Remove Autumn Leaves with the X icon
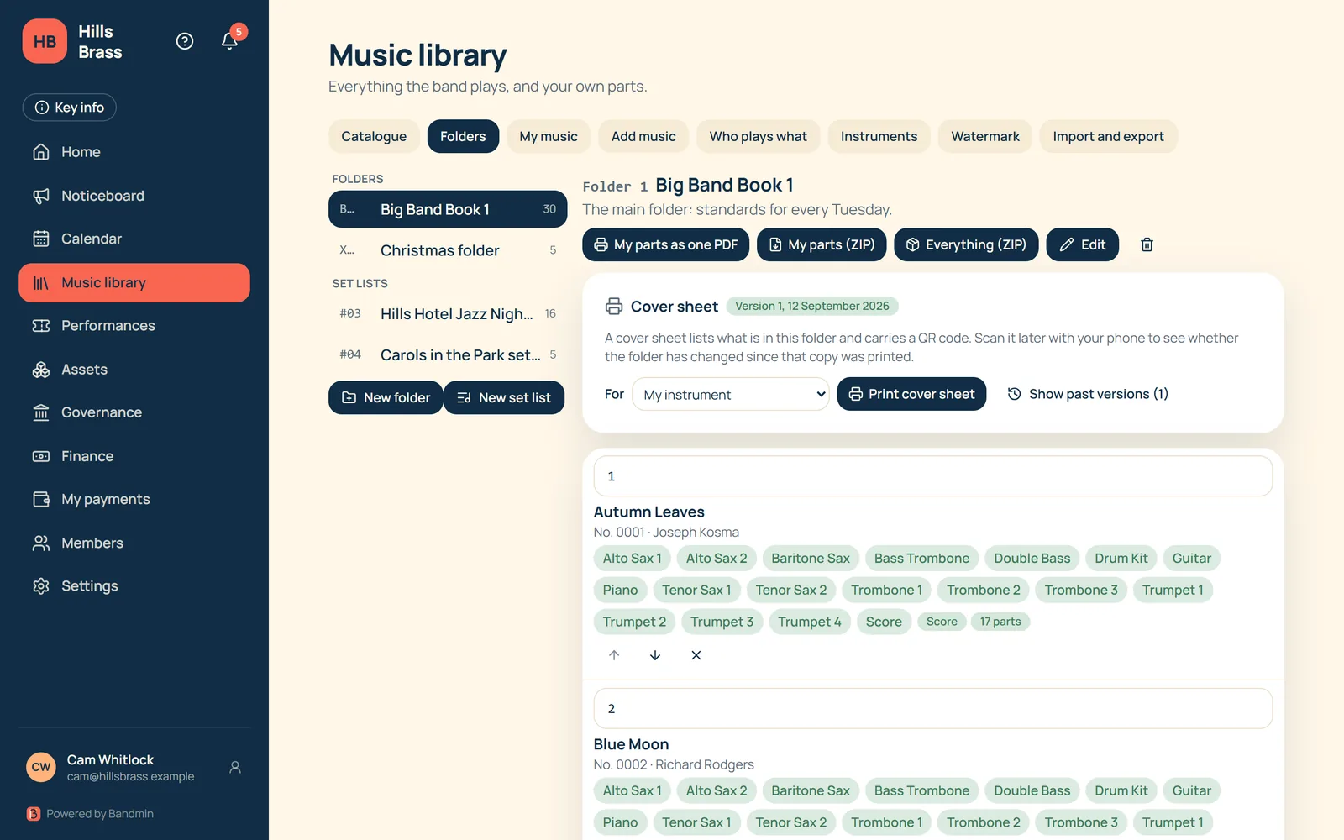Screen dimensions: 1344x840 (696, 655)
